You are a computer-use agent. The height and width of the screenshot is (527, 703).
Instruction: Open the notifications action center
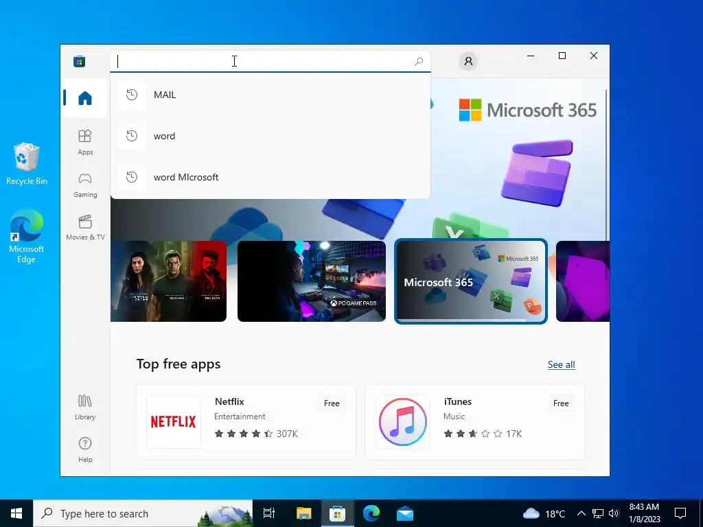[x=680, y=513]
